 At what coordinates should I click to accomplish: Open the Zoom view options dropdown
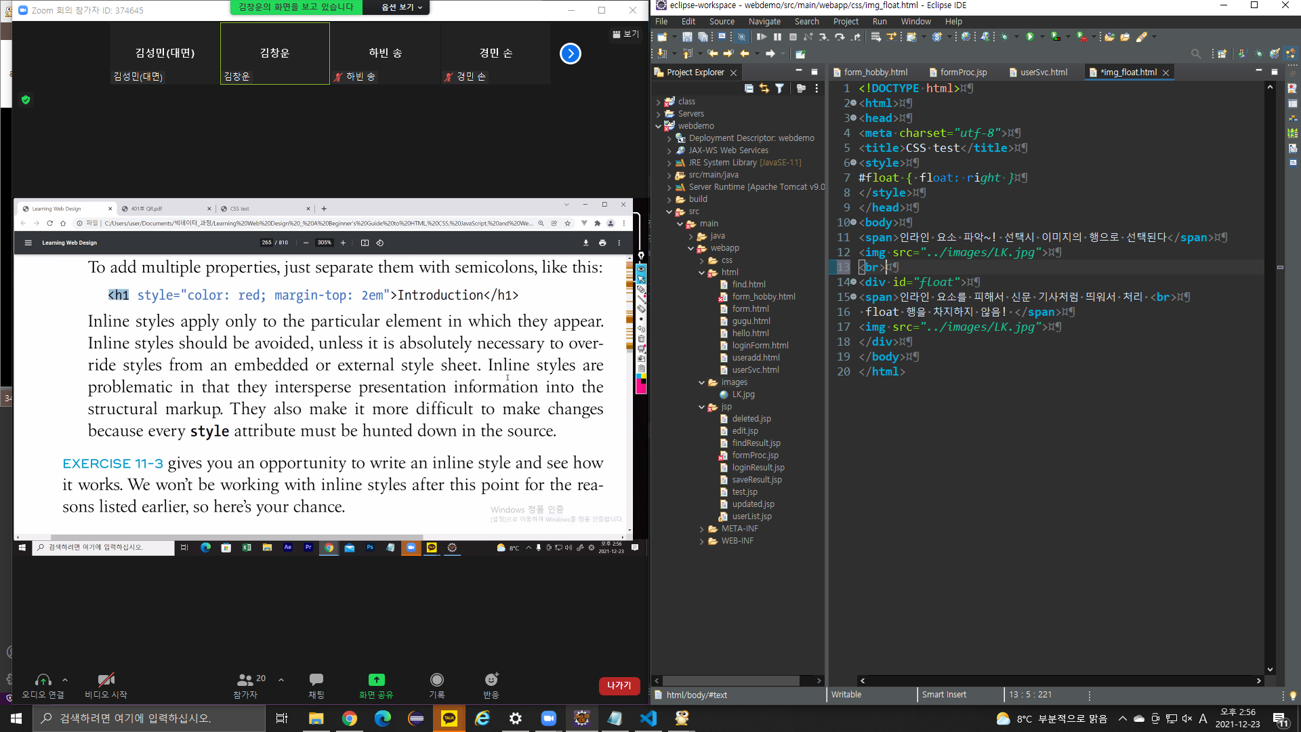[402, 7]
